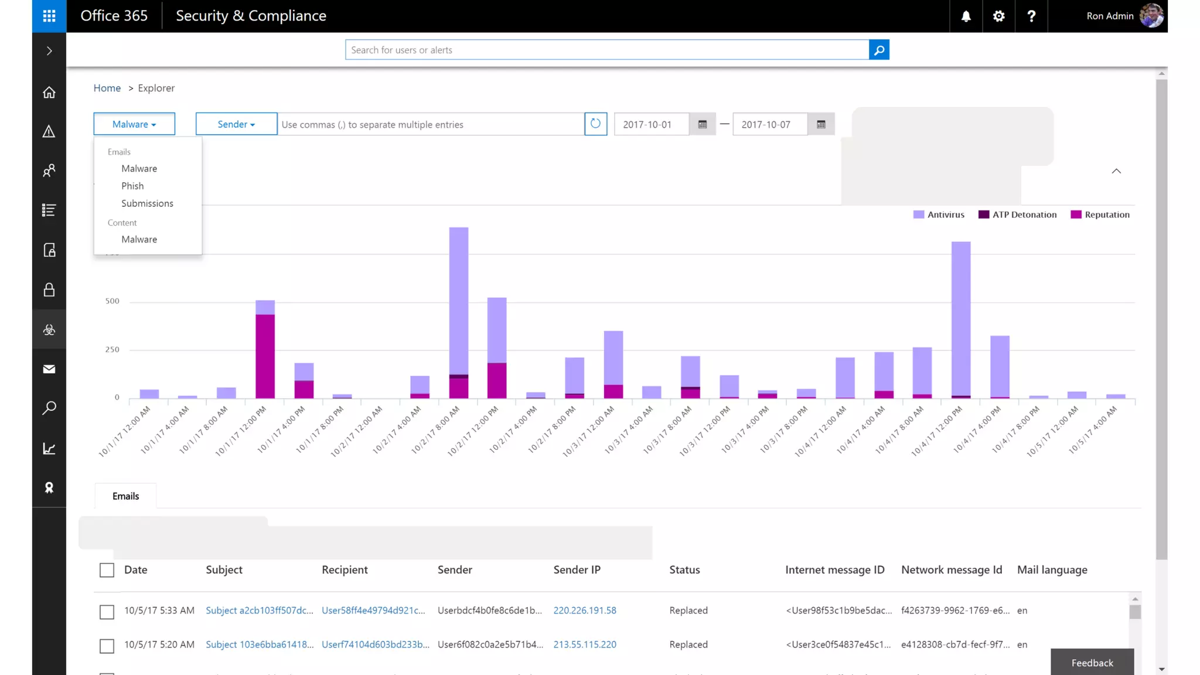Check the 10/5/17 5:20 AM email row
Screen dimensions: 1200x675
(107, 646)
